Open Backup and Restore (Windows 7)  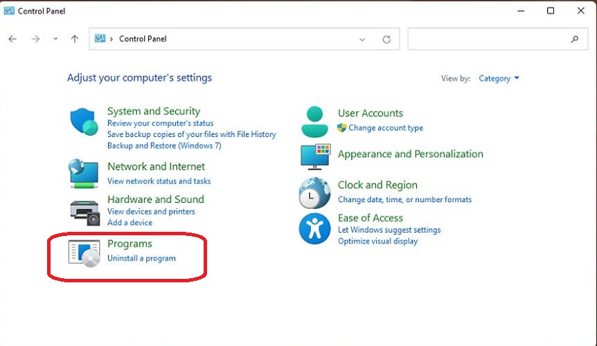click(x=164, y=146)
